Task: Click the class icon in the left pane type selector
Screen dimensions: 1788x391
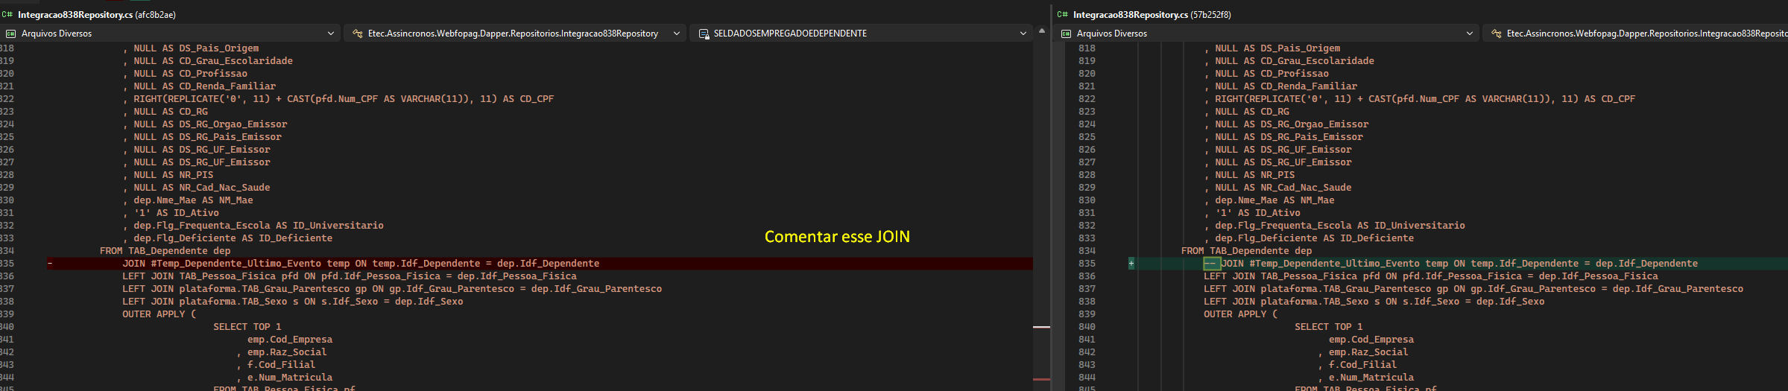Action: click(358, 34)
